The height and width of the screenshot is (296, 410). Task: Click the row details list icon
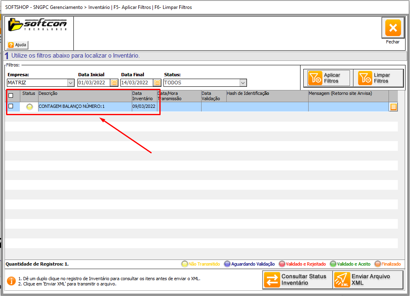pos(393,107)
